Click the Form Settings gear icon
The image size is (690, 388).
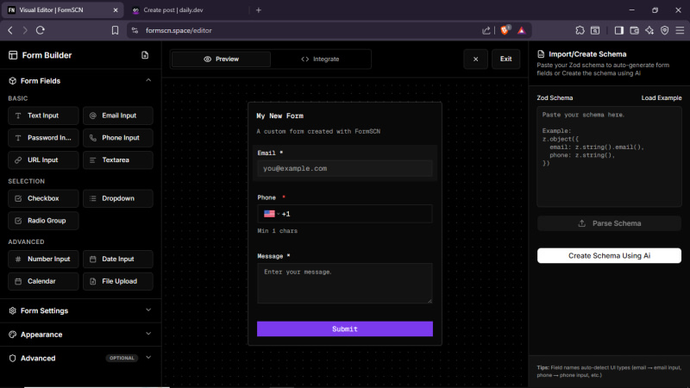(12, 310)
